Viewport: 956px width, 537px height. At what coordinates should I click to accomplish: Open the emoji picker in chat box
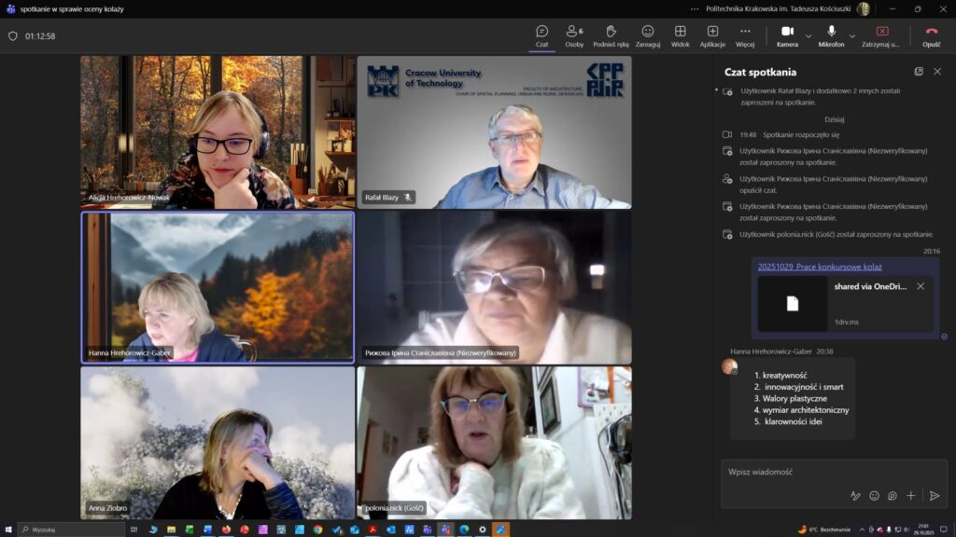tap(874, 496)
